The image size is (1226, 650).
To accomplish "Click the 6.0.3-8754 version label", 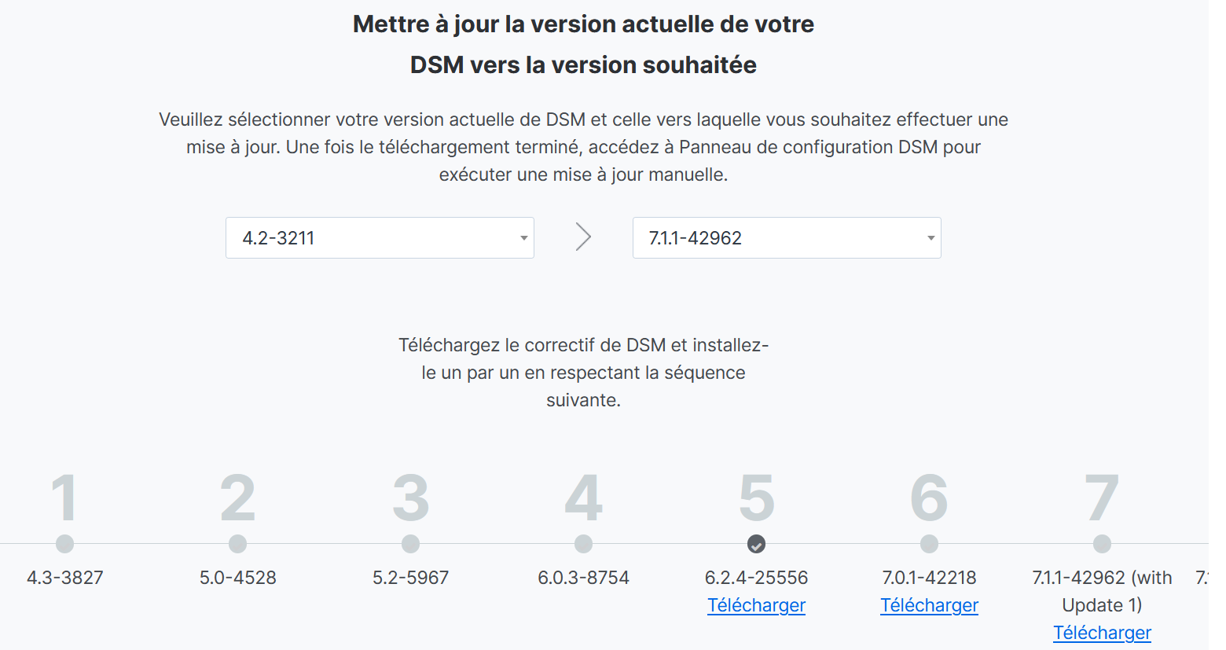I will 583,578.
